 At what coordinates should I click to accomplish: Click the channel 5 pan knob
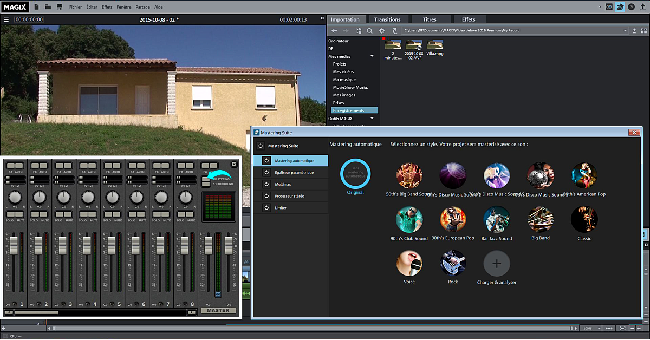click(112, 197)
